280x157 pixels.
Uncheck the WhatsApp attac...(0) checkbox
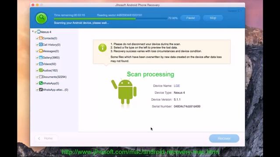[37, 90]
